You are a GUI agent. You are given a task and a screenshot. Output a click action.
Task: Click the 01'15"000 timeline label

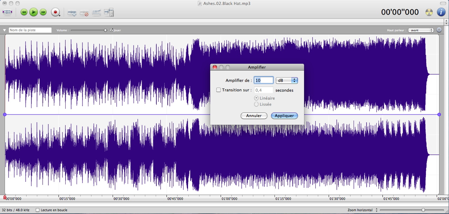coord(283,199)
